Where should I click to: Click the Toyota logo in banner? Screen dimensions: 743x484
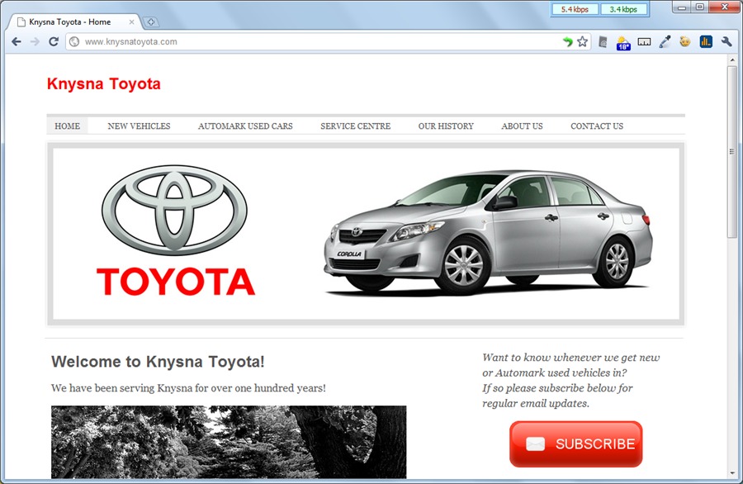tap(175, 231)
